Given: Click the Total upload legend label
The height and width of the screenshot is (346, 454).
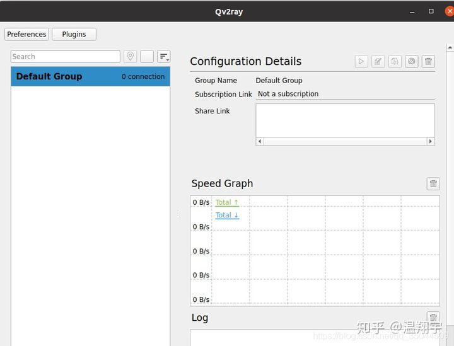Looking at the screenshot, I should pyautogui.click(x=227, y=202).
